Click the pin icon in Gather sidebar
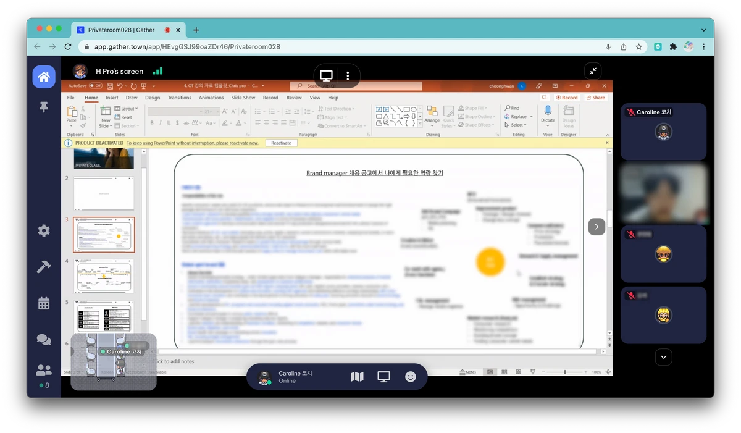The width and height of the screenshot is (741, 433). [x=44, y=107]
